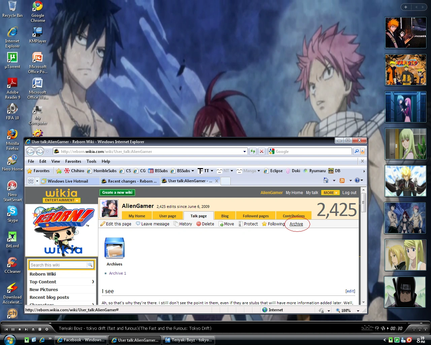The image size is (431, 345).
Task: Open the Tools menu
Action: click(91, 161)
